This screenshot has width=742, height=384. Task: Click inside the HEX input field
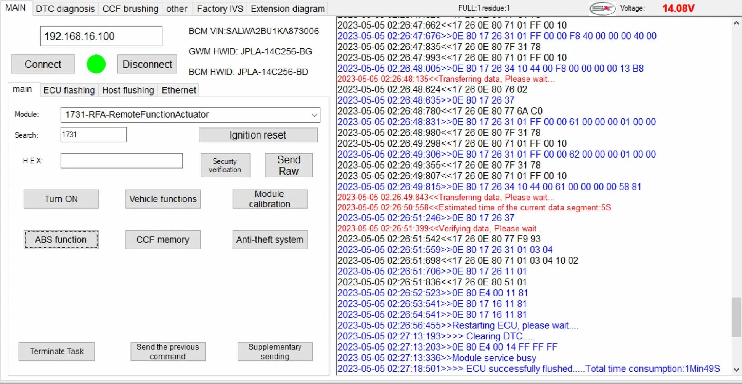121,161
